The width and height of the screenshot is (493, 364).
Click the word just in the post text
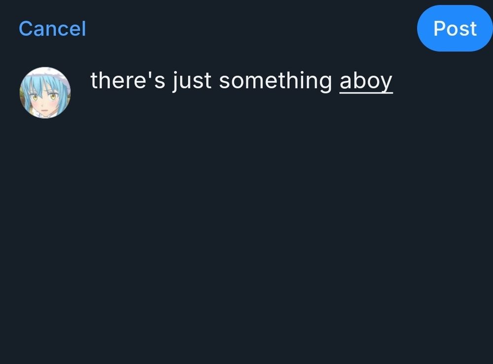pyautogui.click(x=191, y=80)
